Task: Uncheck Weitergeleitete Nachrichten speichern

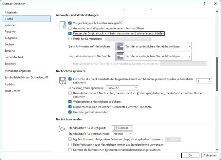Action: coord(70,101)
